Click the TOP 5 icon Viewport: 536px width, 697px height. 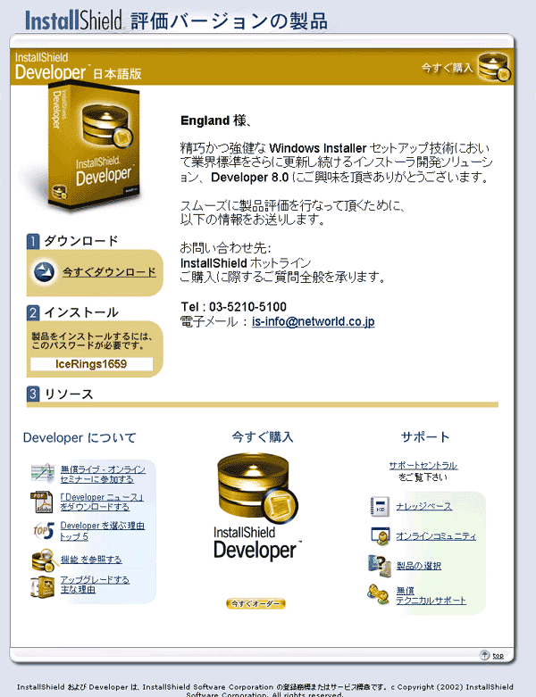(43, 530)
